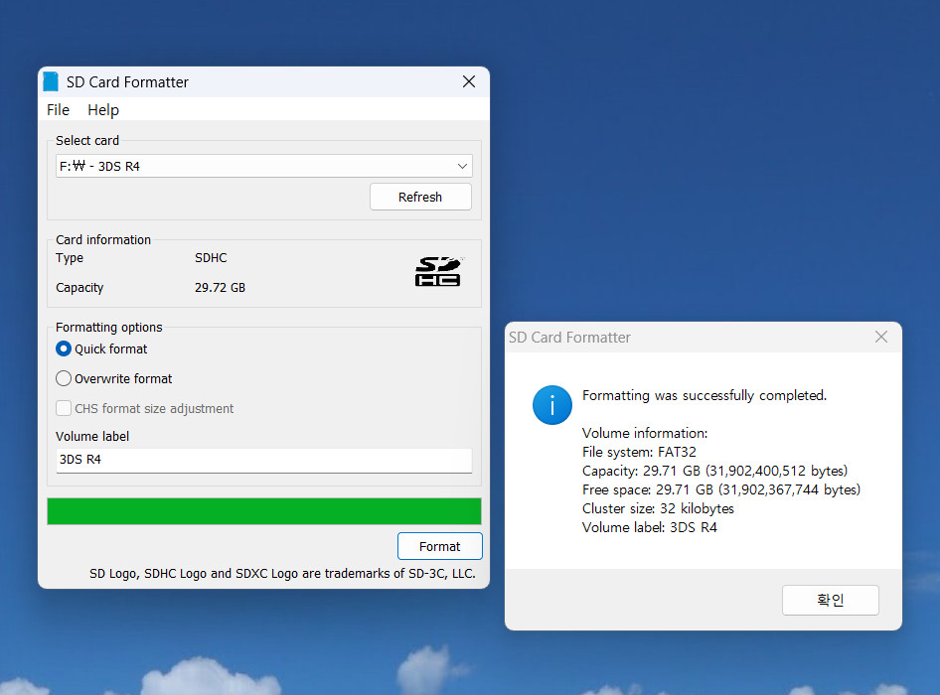Click the Refresh button
This screenshot has width=940, height=695.
[x=420, y=198]
